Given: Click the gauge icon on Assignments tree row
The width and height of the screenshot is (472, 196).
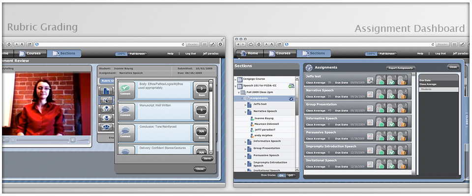Looking at the screenshot, I should 291,98.
